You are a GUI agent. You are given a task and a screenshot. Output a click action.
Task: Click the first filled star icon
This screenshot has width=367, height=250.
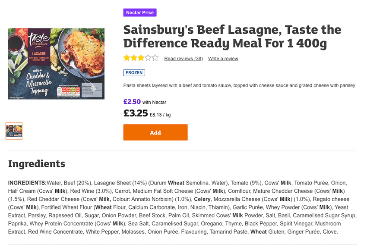127,57
